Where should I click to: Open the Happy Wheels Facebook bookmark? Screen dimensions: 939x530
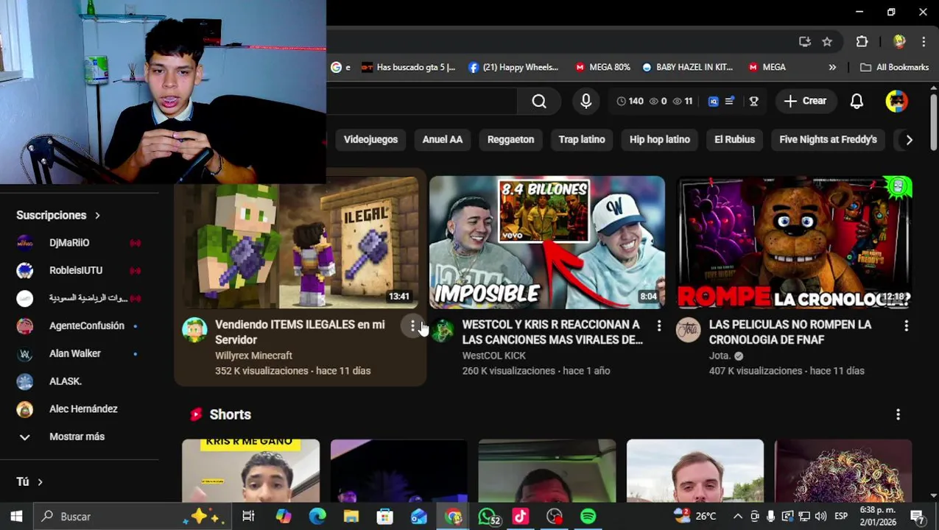[x=513, y=67]
